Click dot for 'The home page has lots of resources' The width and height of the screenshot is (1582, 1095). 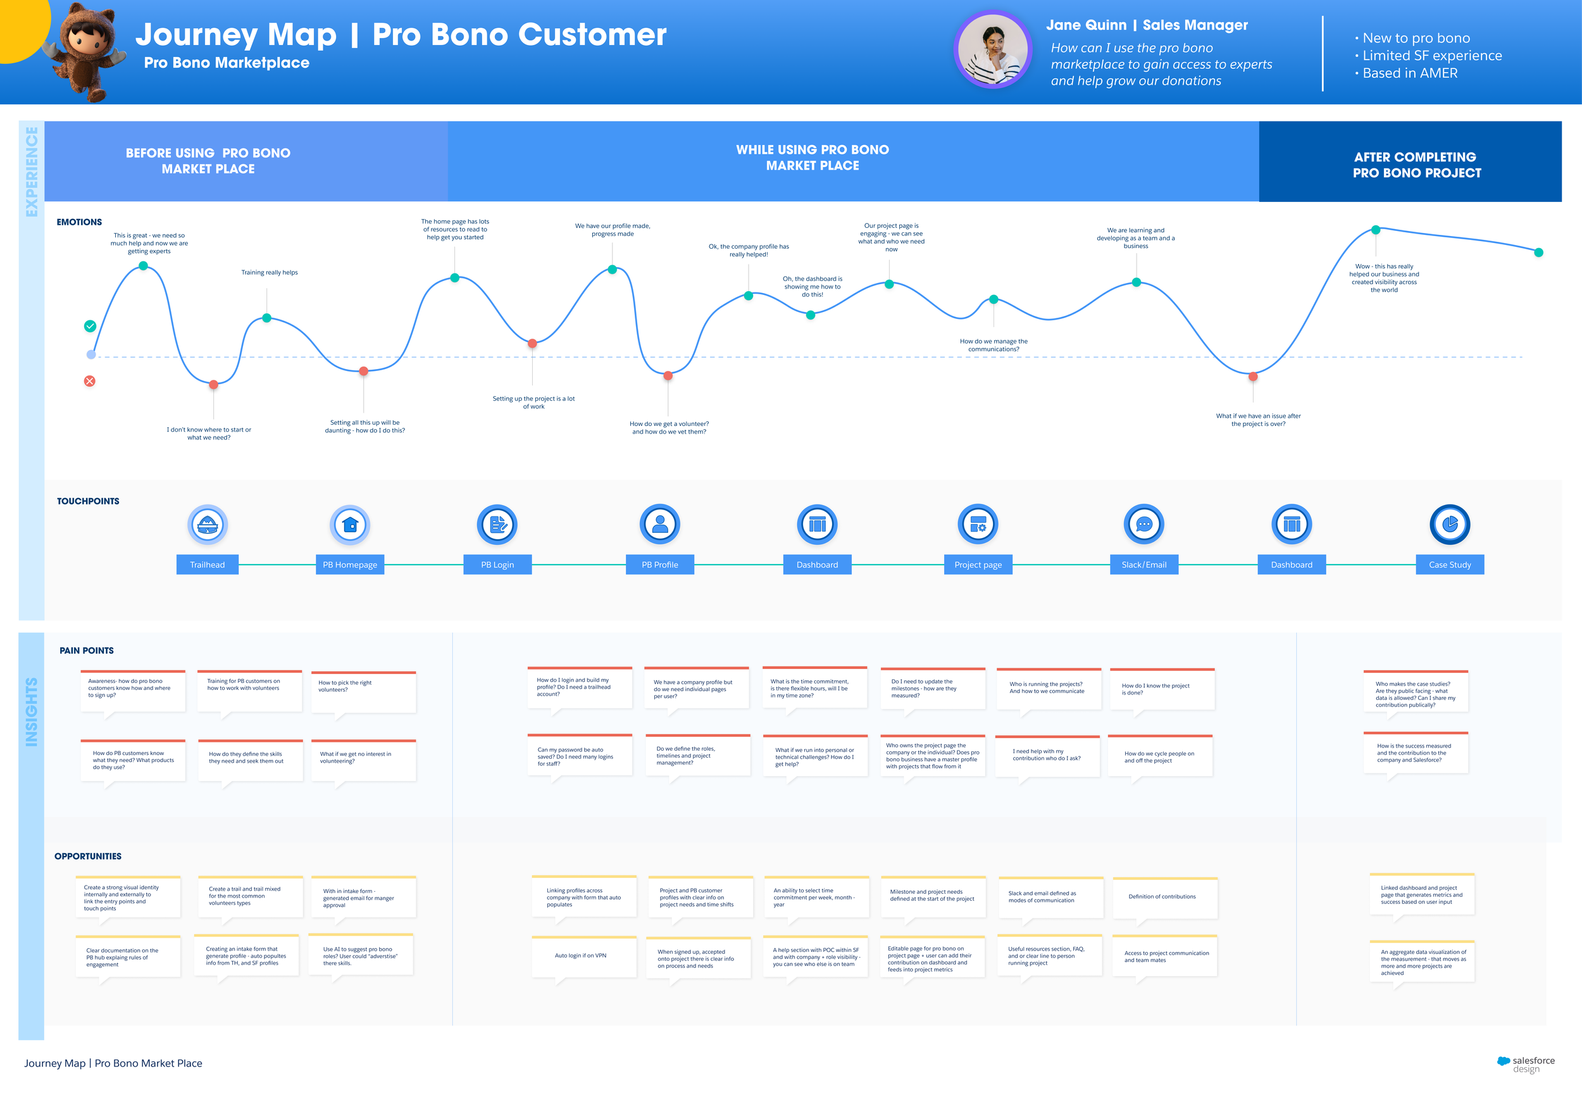point(454,278)
